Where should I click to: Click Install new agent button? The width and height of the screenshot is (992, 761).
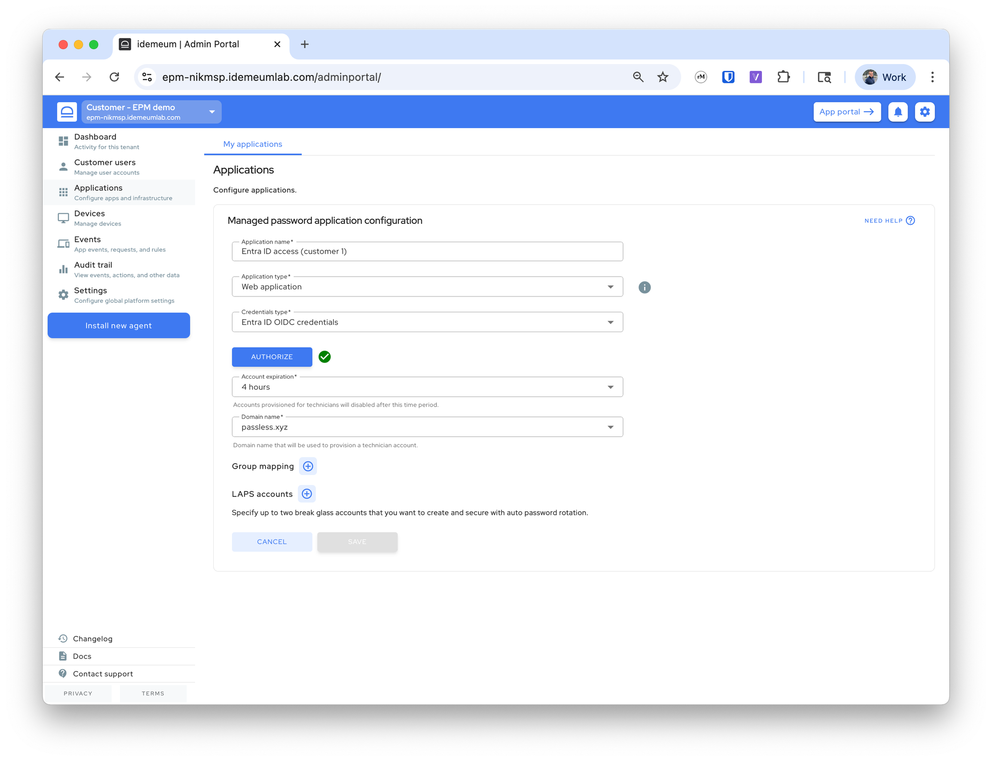click(119, 325)
